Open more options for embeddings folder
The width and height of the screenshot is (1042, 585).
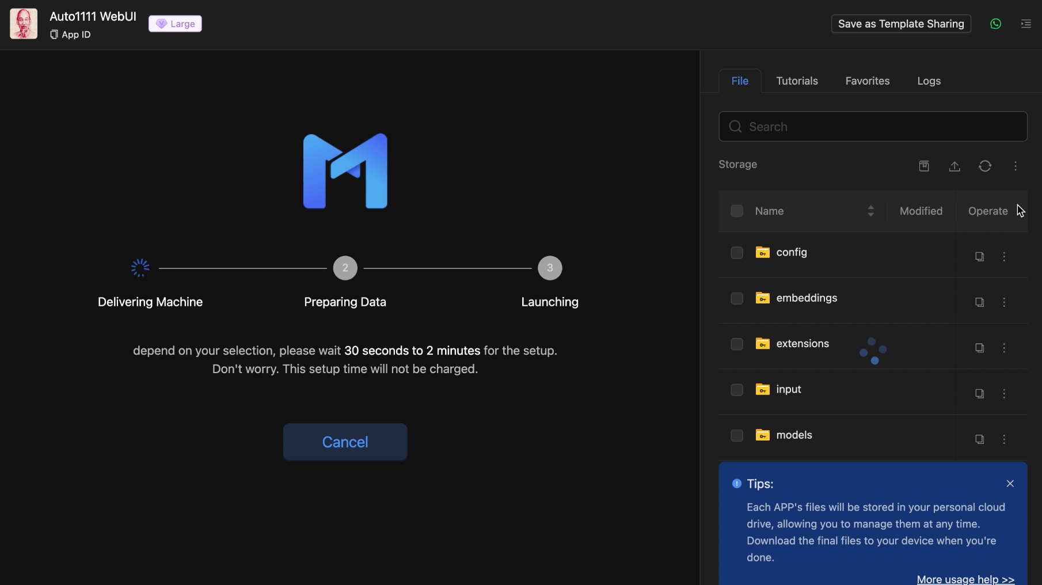[1004, 302]
